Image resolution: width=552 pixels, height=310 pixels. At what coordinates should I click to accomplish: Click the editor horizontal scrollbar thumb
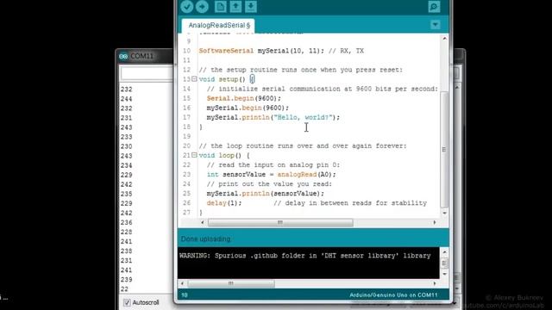pos(280,222)
